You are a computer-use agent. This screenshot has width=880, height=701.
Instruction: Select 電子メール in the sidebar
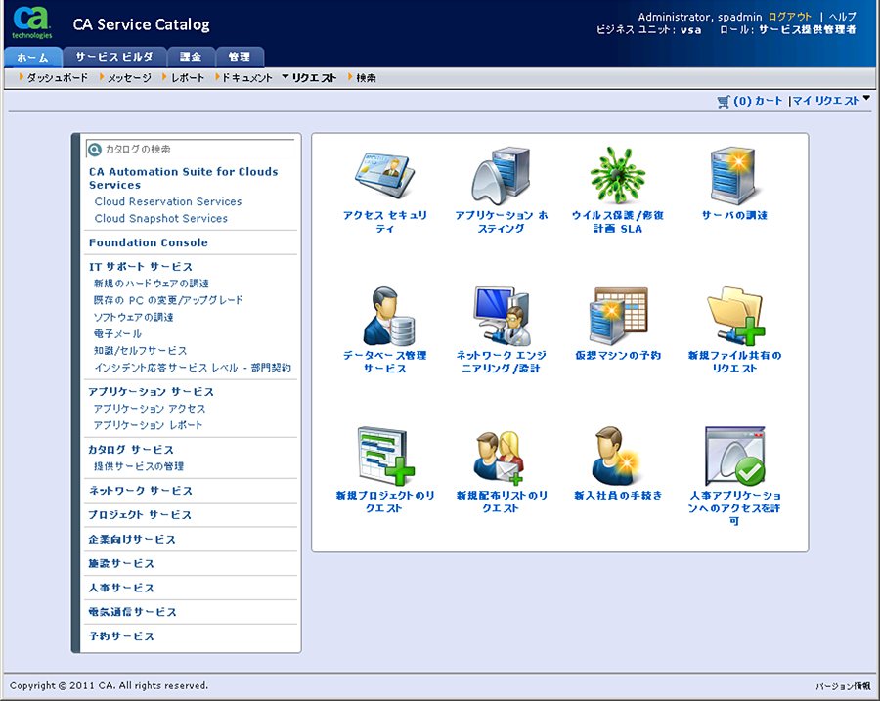coord(117,334)
